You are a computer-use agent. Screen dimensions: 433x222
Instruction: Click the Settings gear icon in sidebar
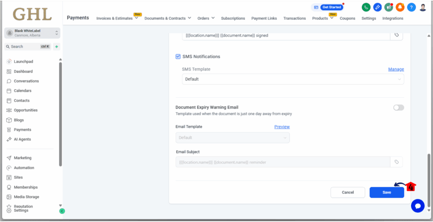(x=9, y=211)
